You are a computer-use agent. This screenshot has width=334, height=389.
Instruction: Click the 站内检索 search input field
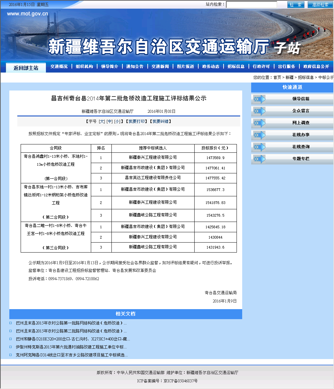click(x=251, y=4)
